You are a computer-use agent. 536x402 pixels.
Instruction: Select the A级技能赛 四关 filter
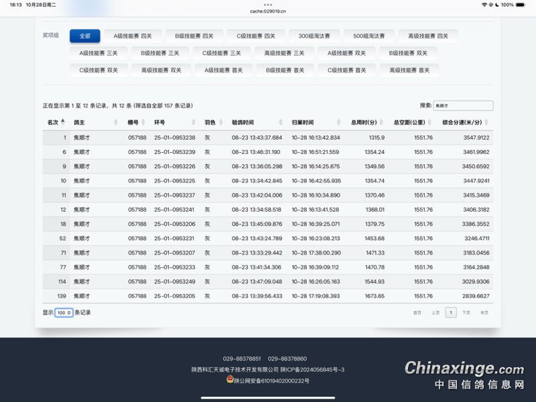[133, 36]
